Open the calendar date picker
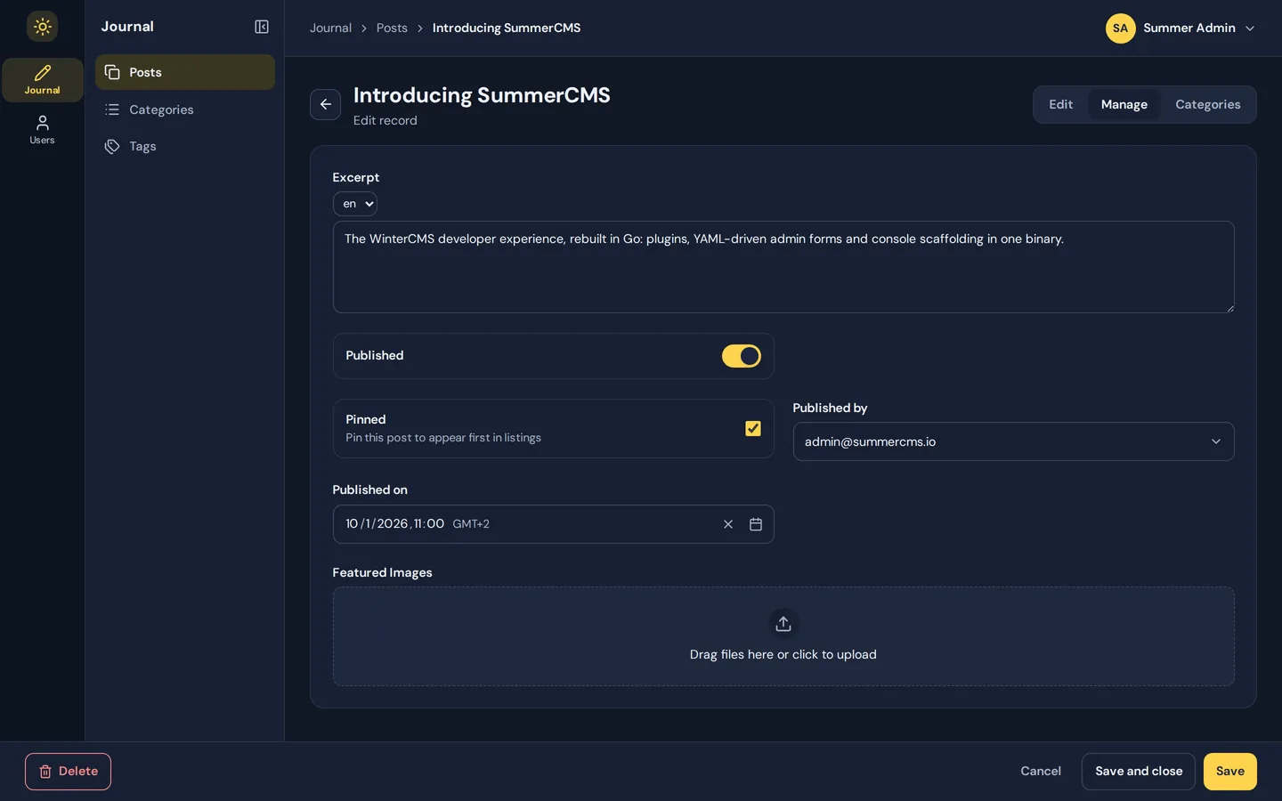1282x801 pixels. click(756, 524)
